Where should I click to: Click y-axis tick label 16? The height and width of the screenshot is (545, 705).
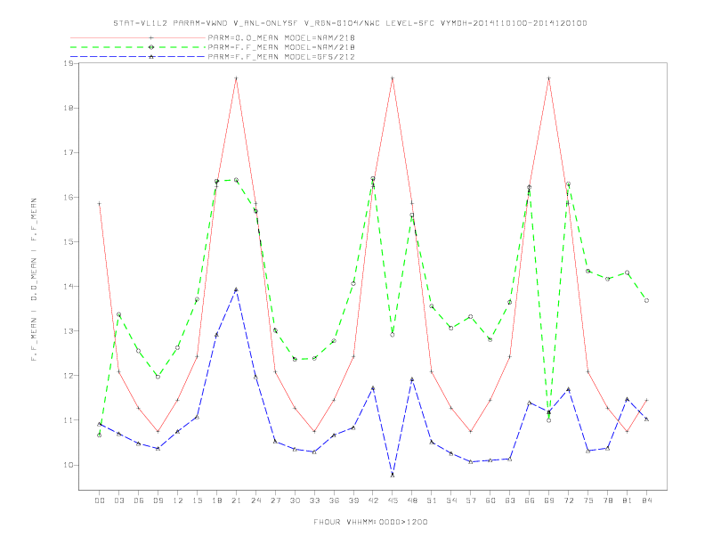(69, 197)
